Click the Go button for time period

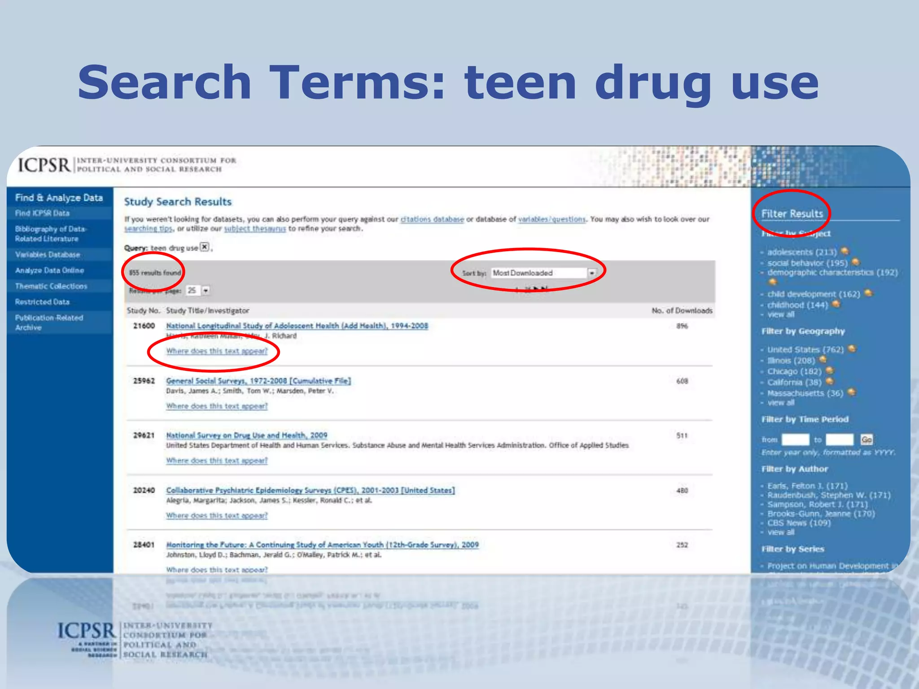[866, 440]
